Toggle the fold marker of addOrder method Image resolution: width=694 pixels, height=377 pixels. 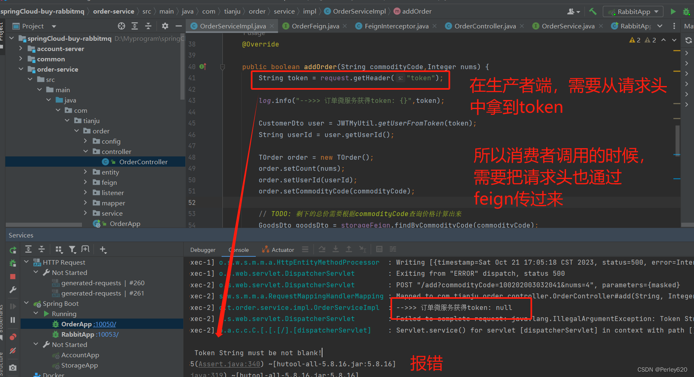click(x=222, y=67)
